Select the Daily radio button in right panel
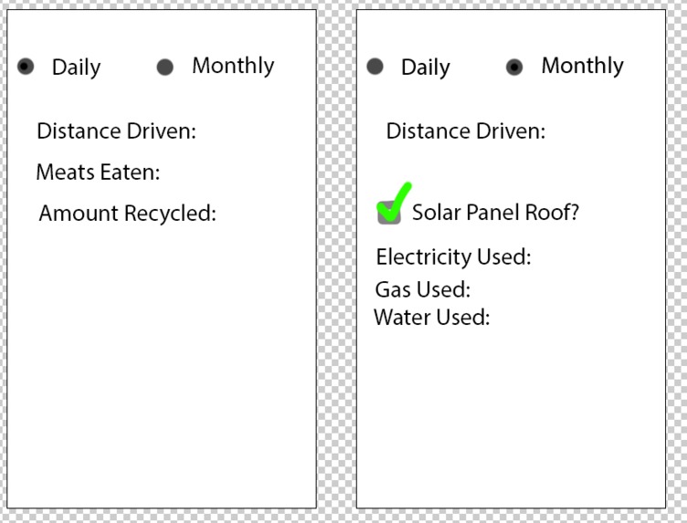 (375, 67)
